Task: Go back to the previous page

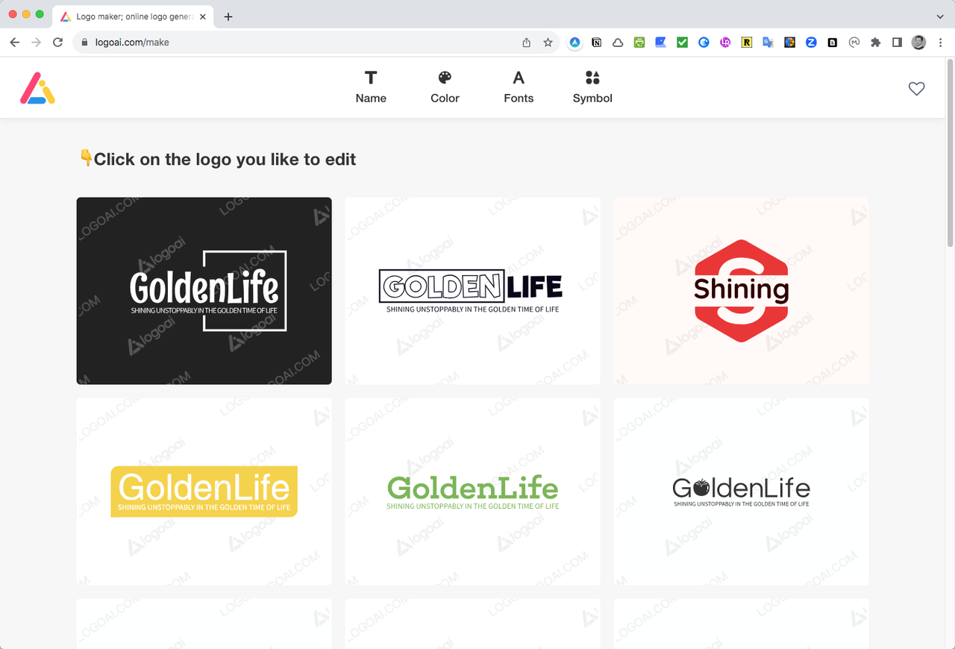Action: click(x=14, y=43)
